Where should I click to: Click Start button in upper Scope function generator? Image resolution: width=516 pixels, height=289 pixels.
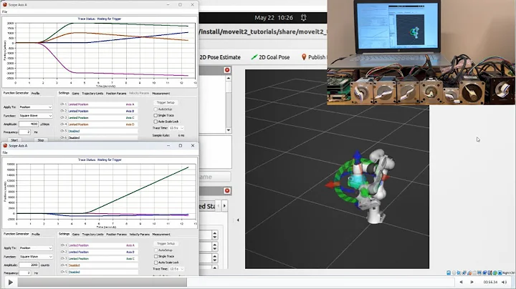[14, 140]
